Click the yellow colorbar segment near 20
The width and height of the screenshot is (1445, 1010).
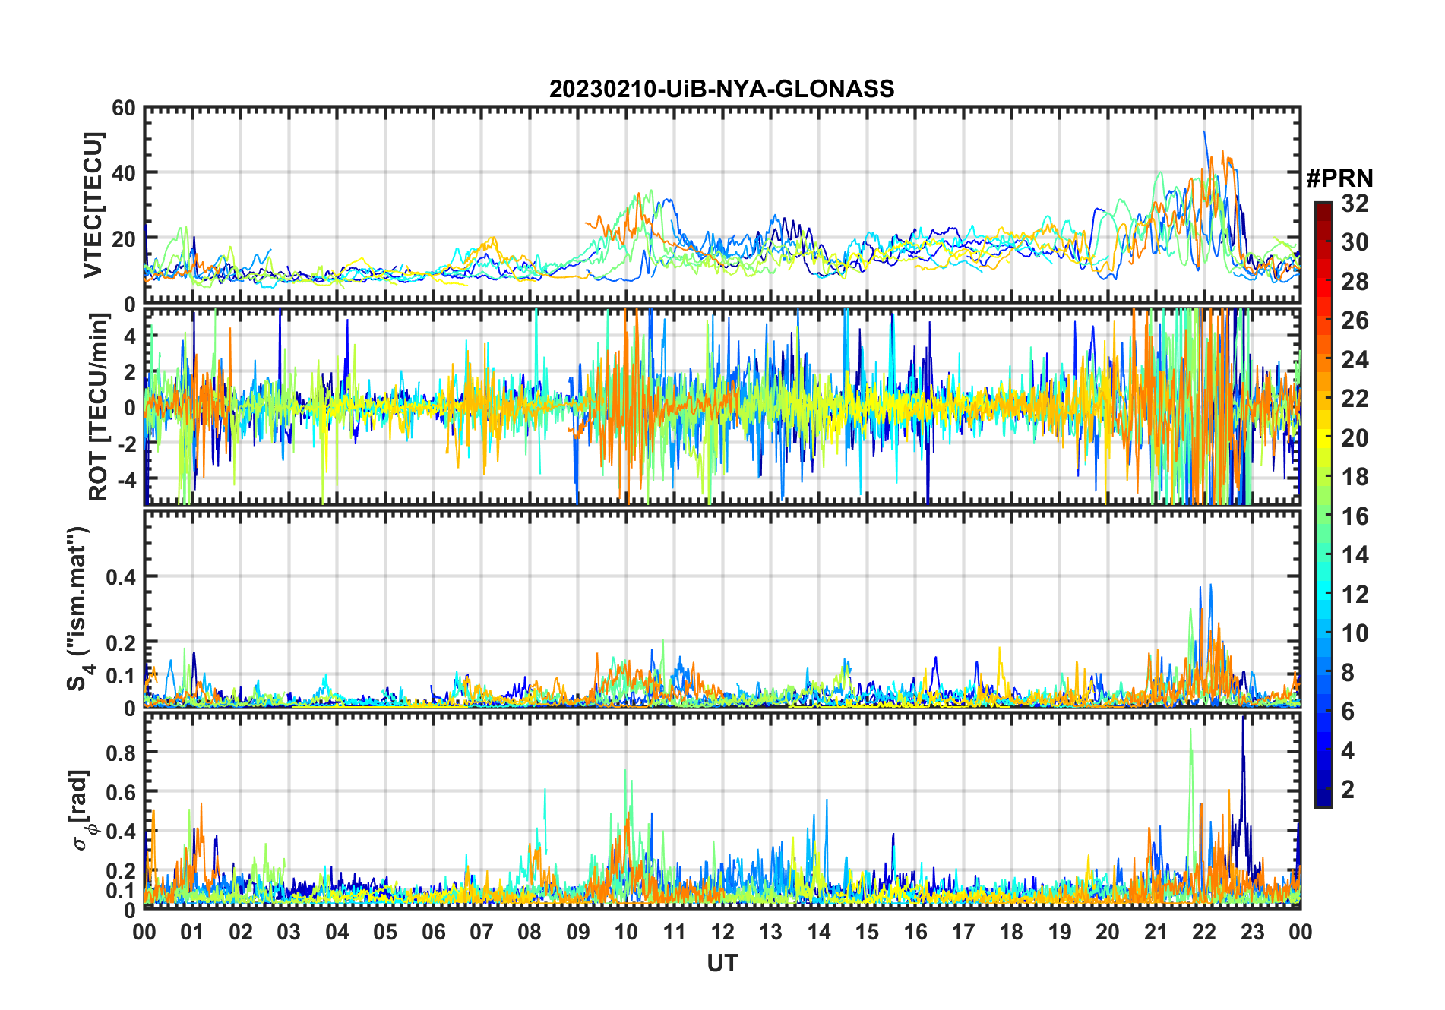click(1323, 437)
